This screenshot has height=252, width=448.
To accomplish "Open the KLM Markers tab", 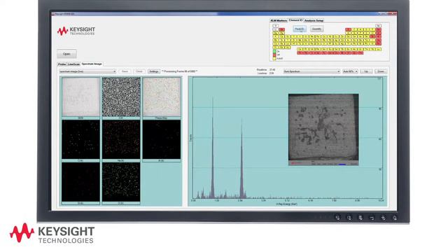I will tap(279, 20).
